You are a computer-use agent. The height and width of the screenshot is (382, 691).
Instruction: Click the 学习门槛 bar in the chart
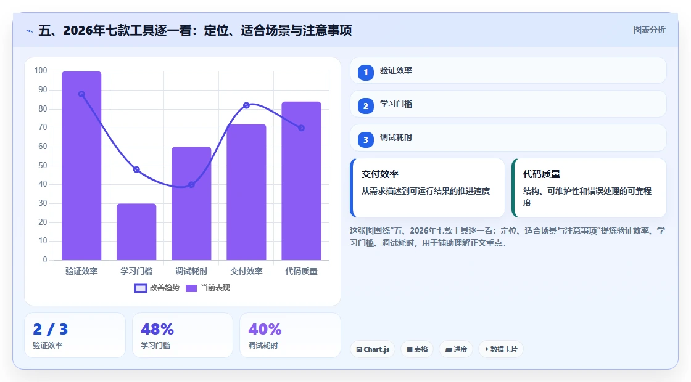point(136,232)
